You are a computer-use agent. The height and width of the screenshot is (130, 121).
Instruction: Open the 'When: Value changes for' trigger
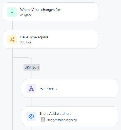(51, 12)
